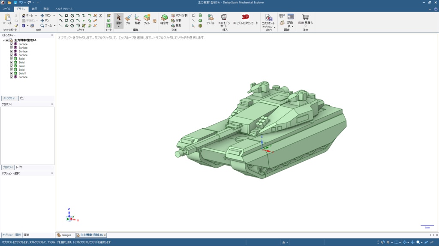Switch to the 表示 ribbon tab
Image resolution: width=439 pixels, height=247 pixels.
point(34,9)
